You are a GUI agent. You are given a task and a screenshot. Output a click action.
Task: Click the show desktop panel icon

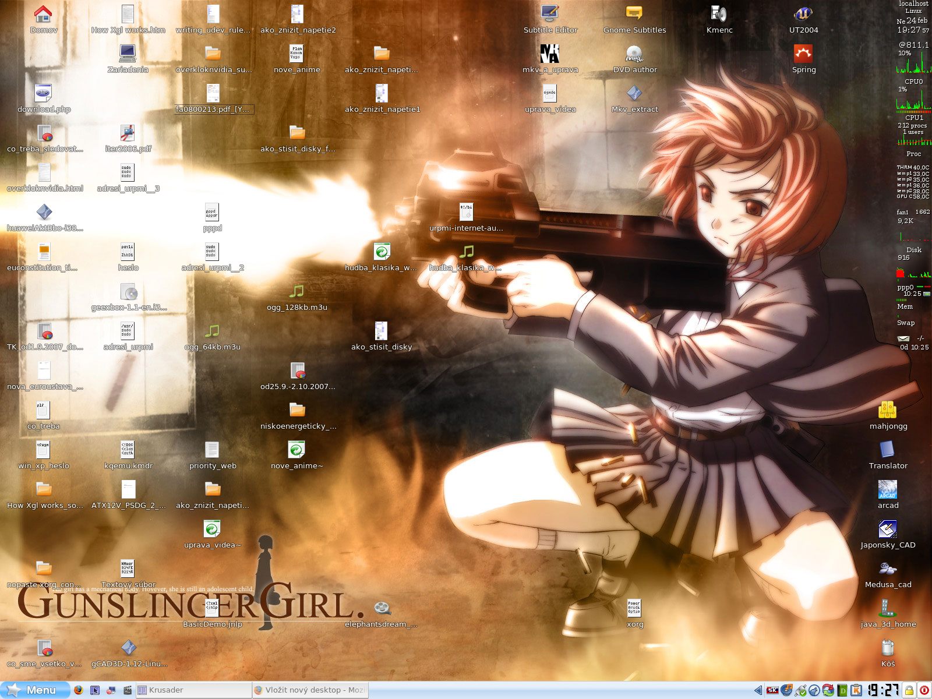pyautogui.click(x=95, y=690)
